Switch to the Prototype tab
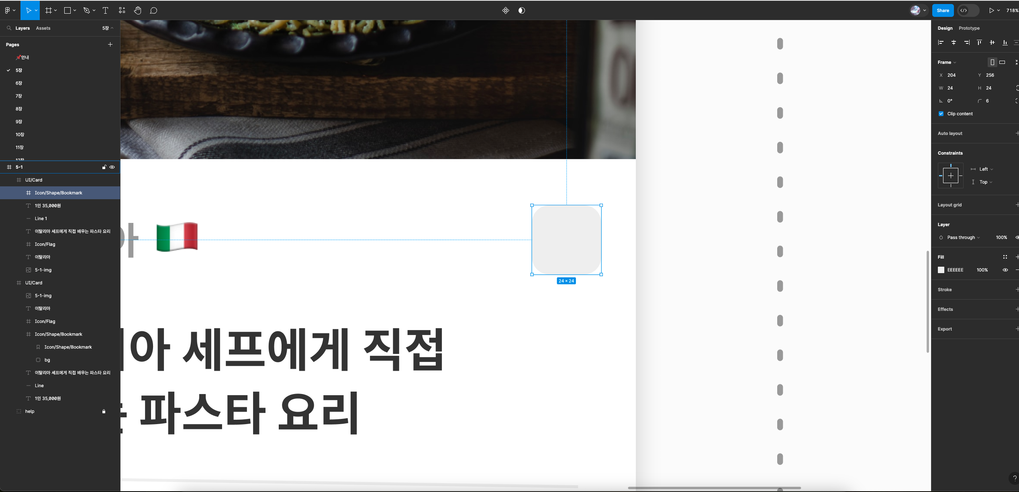This screenshot has width=1019, height=492. [x=969, y=28]
